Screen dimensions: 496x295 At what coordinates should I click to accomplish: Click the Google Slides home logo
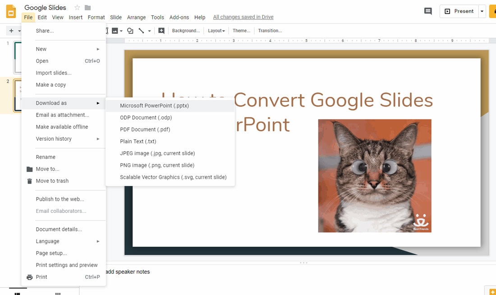[11, 11]
